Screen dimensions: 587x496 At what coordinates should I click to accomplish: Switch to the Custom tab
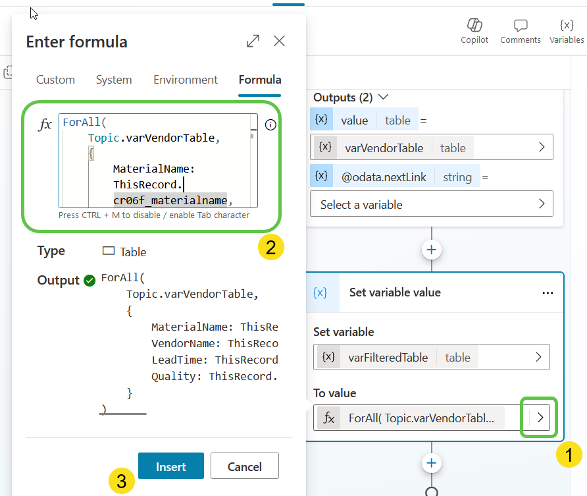click(55, 80)
